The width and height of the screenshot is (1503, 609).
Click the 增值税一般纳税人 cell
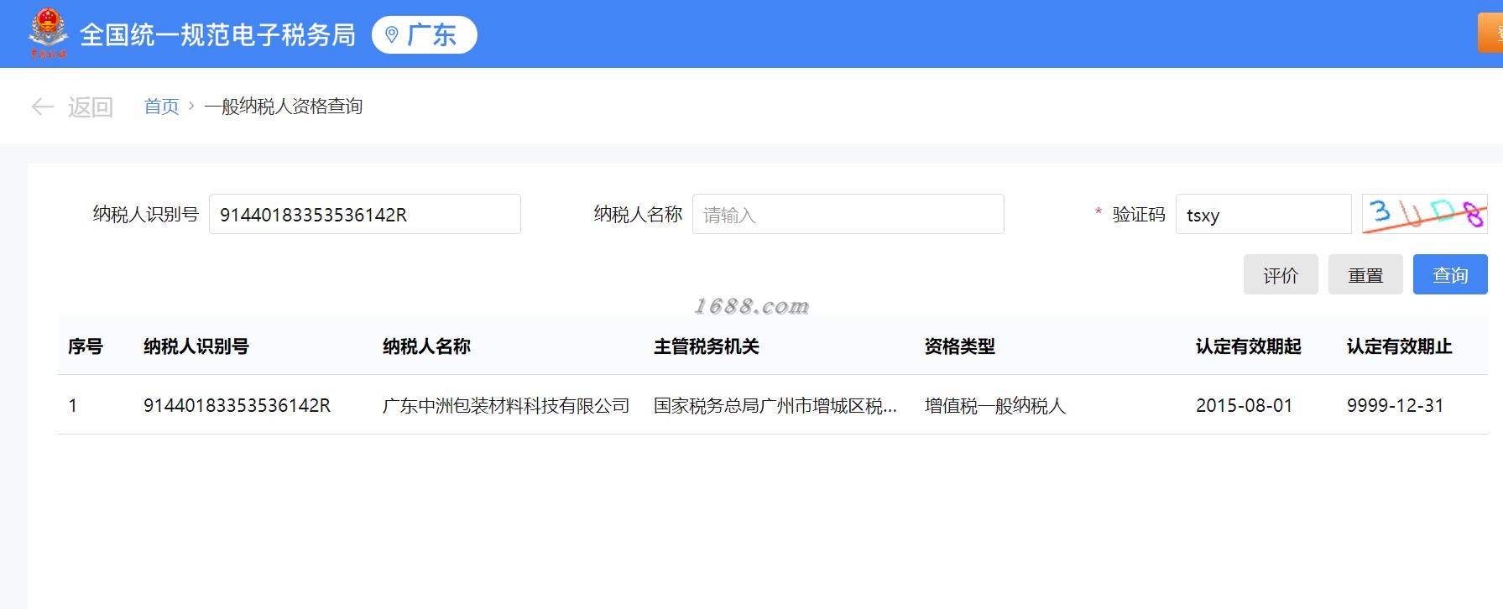coord(995,405)
